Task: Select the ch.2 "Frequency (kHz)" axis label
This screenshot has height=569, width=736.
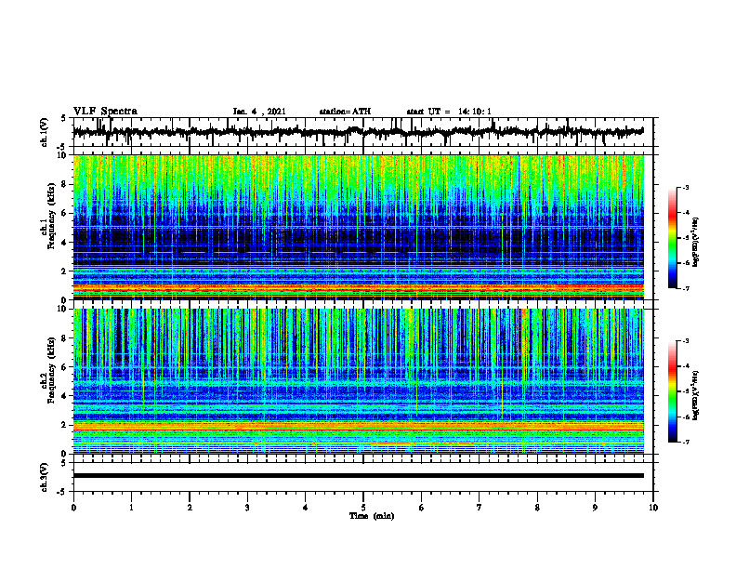Action: click(51, 370)
